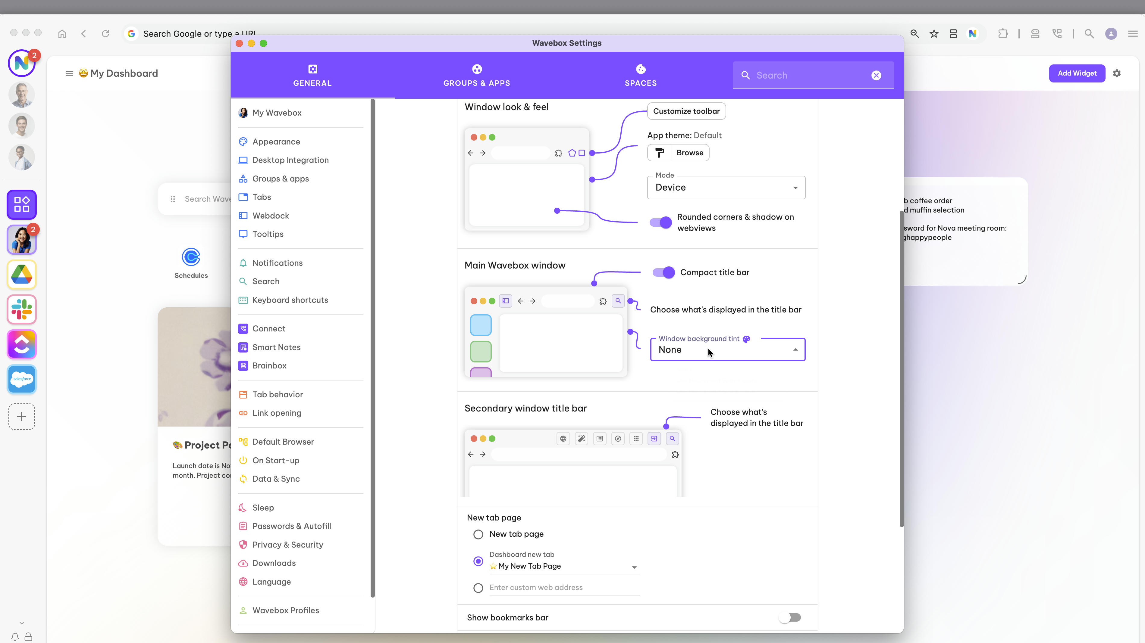Open dashboard settings gear icon
This screenshot has width=1145, height=643.
[1117, 73]
